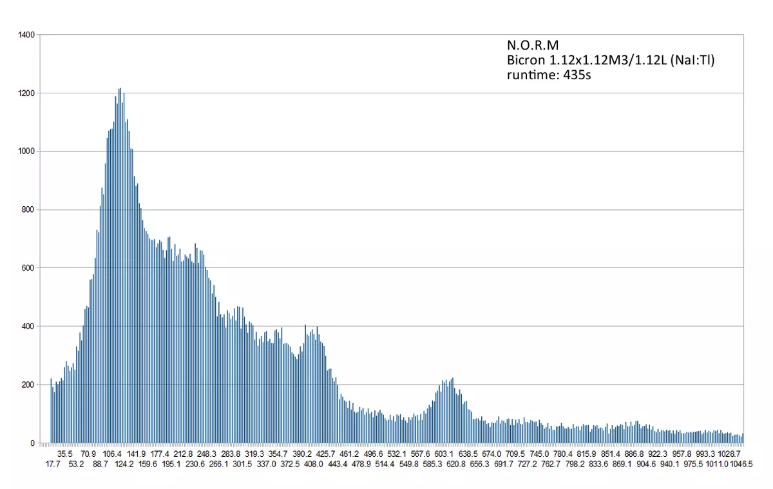Viewport: 773px width, 489px height.
Task: Select the 603.1 horizontal axis label
Action: click(443, 454)
